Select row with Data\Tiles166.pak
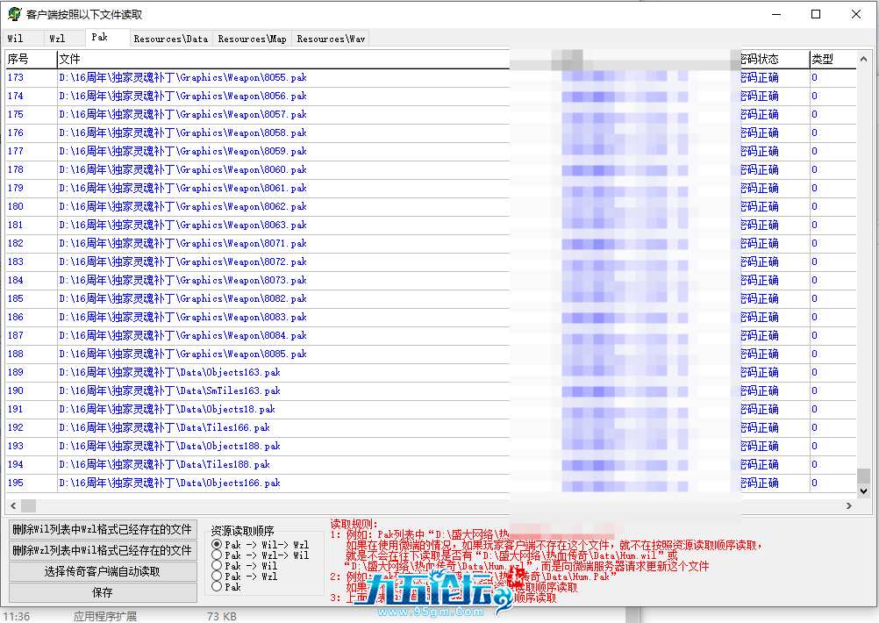879x623 pixels. click(x=431, y=427)
